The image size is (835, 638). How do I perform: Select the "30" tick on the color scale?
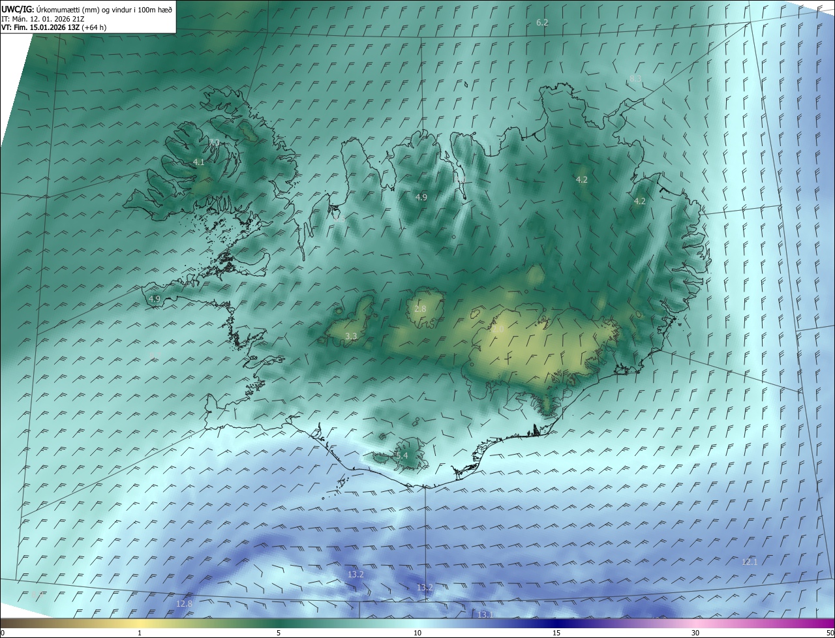pos(695,633)
